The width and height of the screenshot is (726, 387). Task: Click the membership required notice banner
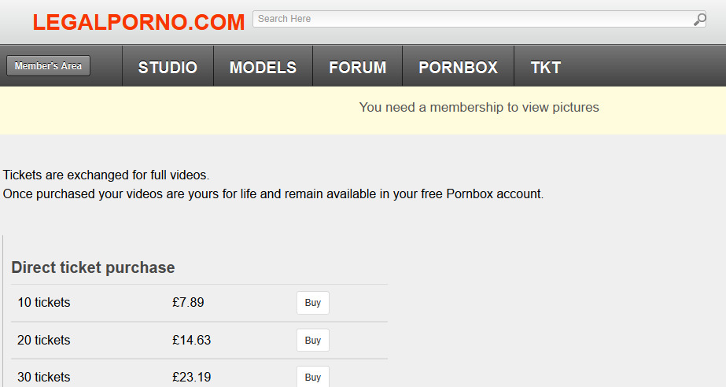coord(478,108)
